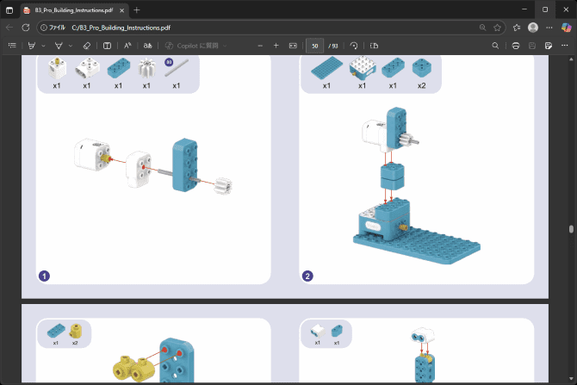Print the PDF document

click(515, 45)
